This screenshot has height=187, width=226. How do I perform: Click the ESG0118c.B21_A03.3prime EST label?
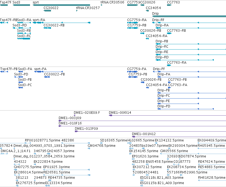(x=162, y=178)
